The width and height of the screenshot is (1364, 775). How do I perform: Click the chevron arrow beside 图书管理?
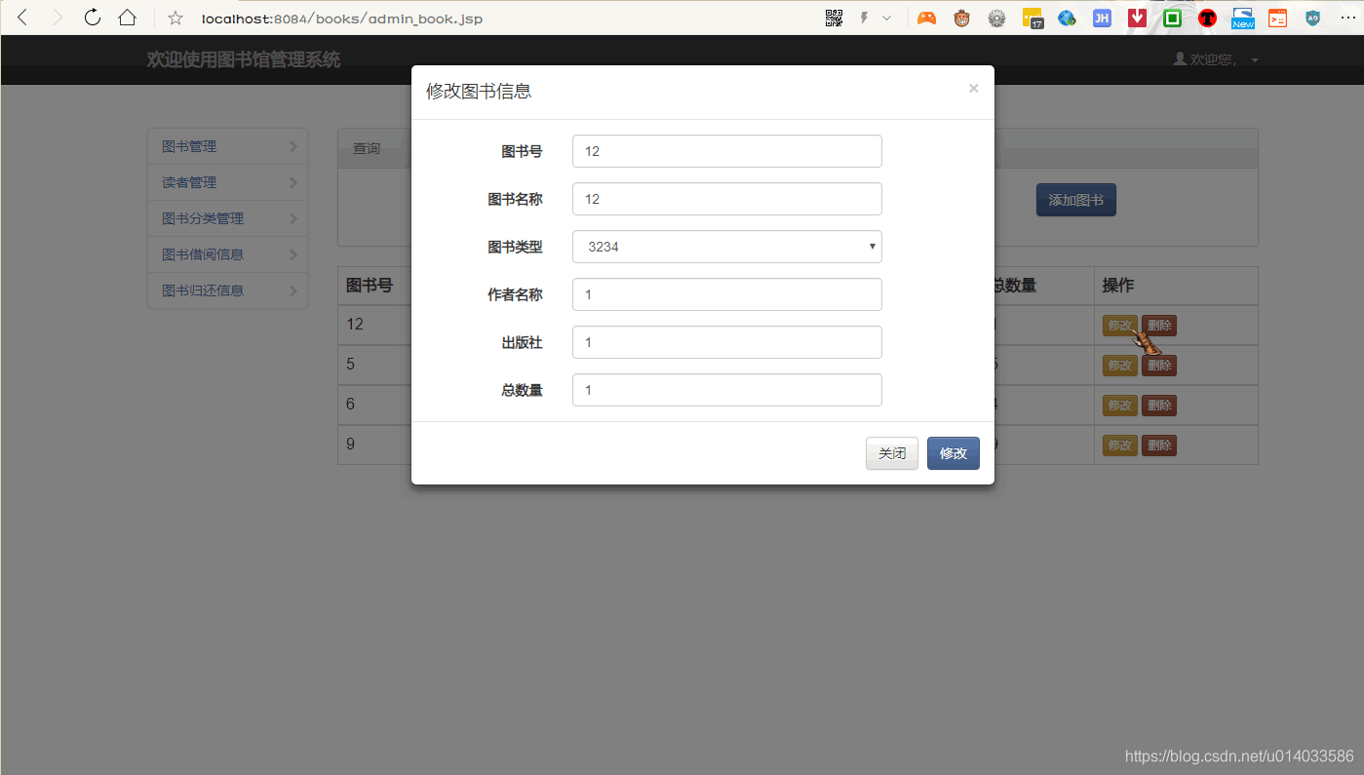tap(293, 147)
